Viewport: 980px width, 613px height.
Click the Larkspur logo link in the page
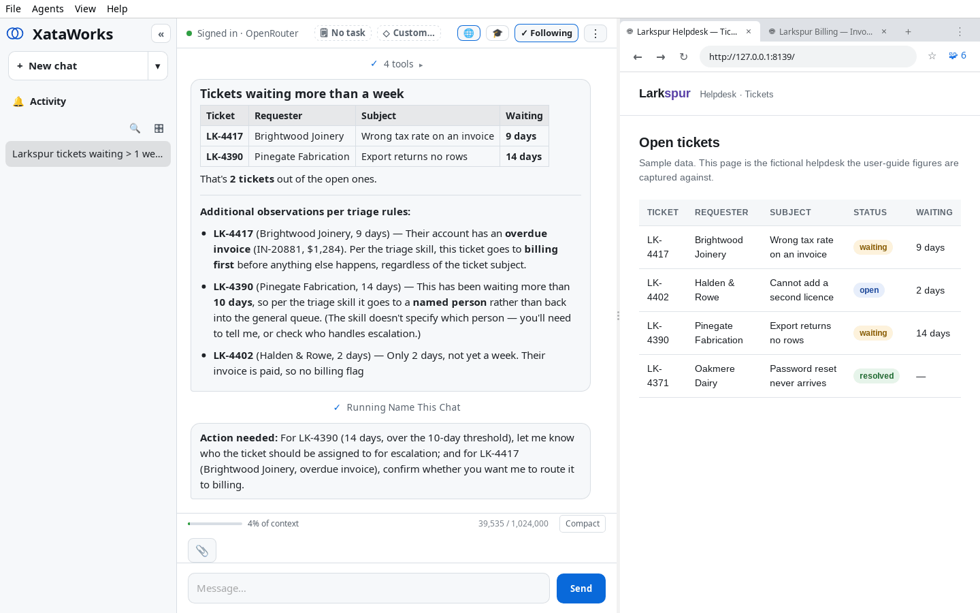pyautogui.click(x=665, y=93)
